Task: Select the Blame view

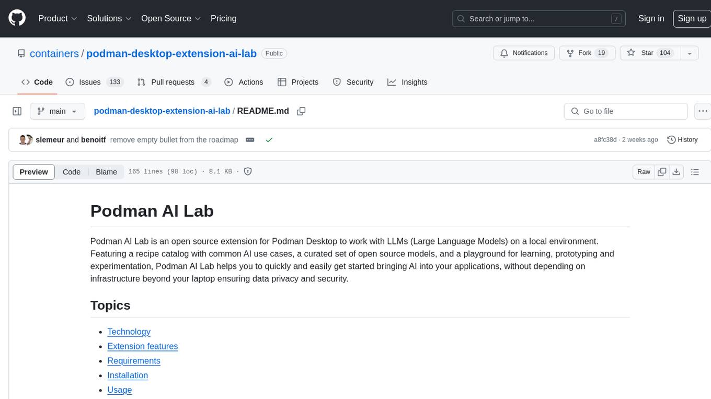Action: (x=106, y=172)
